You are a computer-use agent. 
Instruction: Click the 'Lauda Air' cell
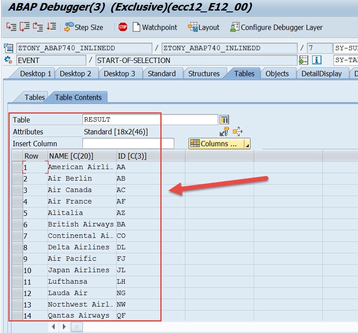[81, 293]
